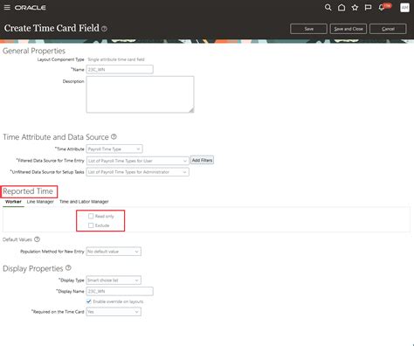The width and height of the screenshot is (414, 346).
Task: Open help icon beside Create Time Card Field
Action: (x=104, y=29)
